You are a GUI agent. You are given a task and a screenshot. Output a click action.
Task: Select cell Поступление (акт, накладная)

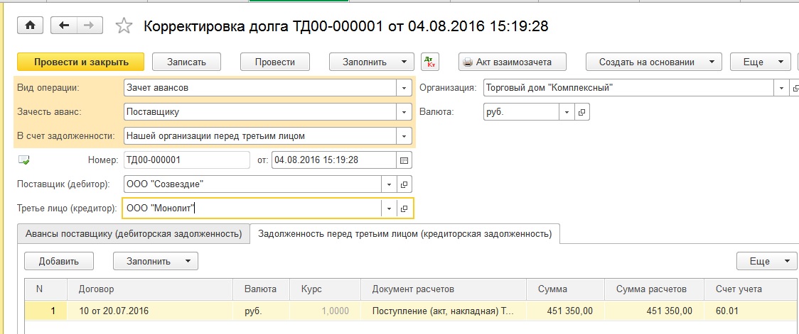(x=444, y=311)
